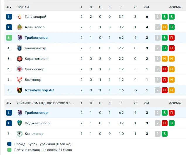The height and width of the screenshot is (155, 186).
Task: Click the Kocaelispor team logo
Action: coord(20,123)
